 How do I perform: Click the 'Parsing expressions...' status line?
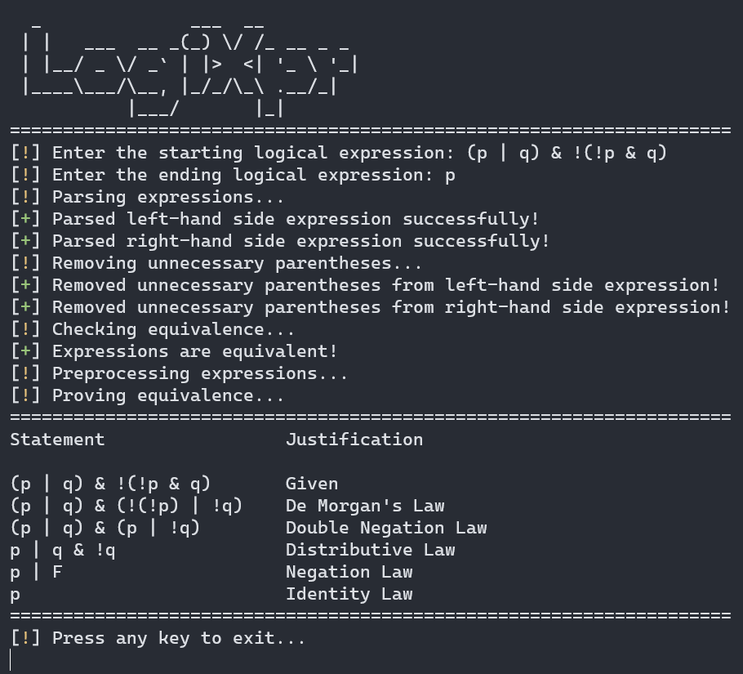tap(147, 198)
